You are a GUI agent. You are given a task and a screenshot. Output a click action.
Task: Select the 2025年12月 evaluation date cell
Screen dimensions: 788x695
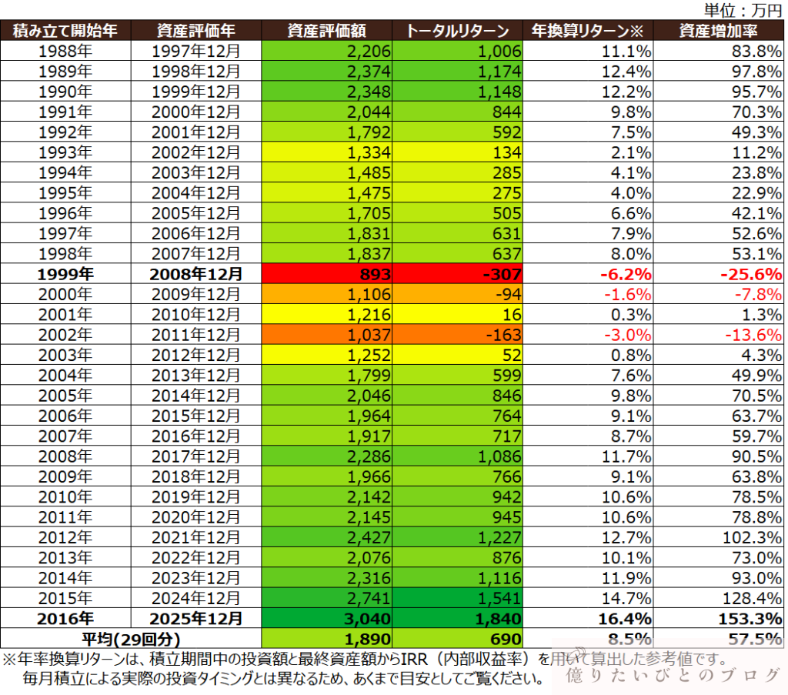196,618
